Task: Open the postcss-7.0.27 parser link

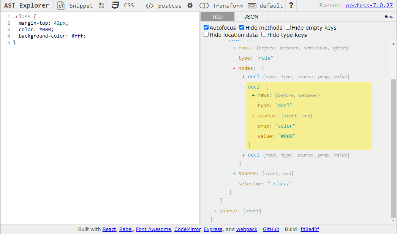Action: (x=369, y=6)
